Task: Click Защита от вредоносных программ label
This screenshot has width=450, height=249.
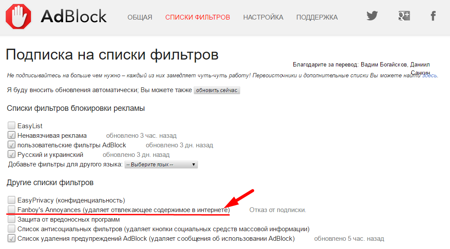Action: coord(69,219)
